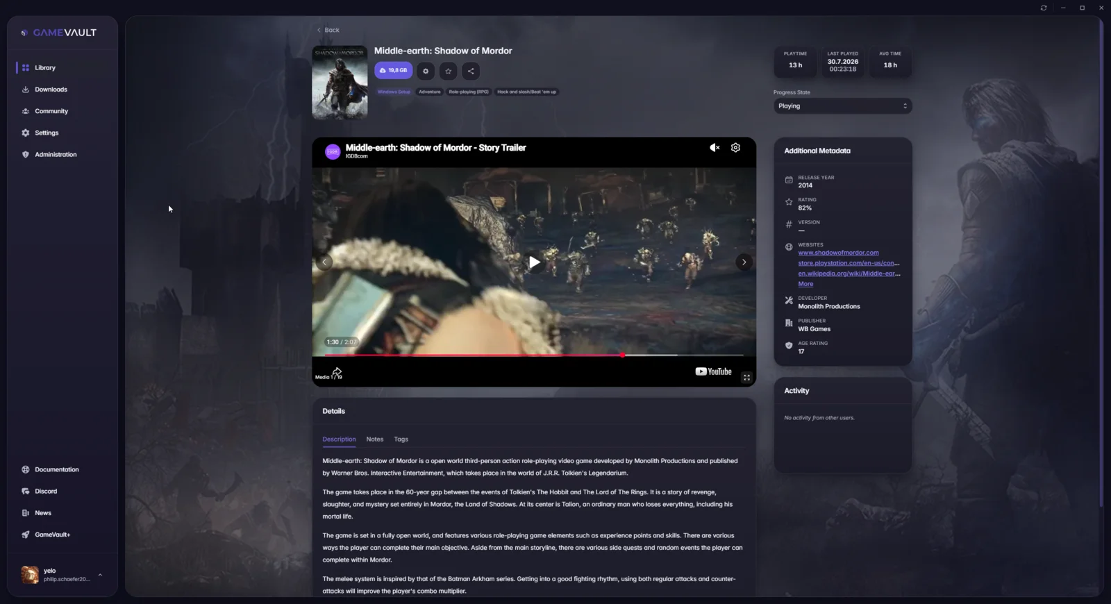Screen dimensions: 1111x604
Task: Go to the next media item
Action: tap(744, 262)
